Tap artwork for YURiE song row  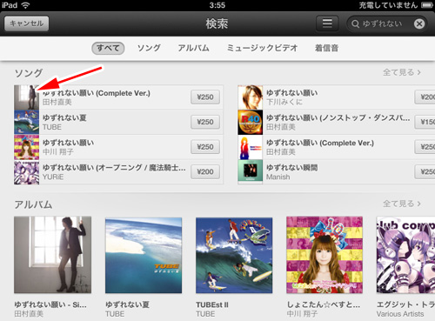[x=26, y=172]
